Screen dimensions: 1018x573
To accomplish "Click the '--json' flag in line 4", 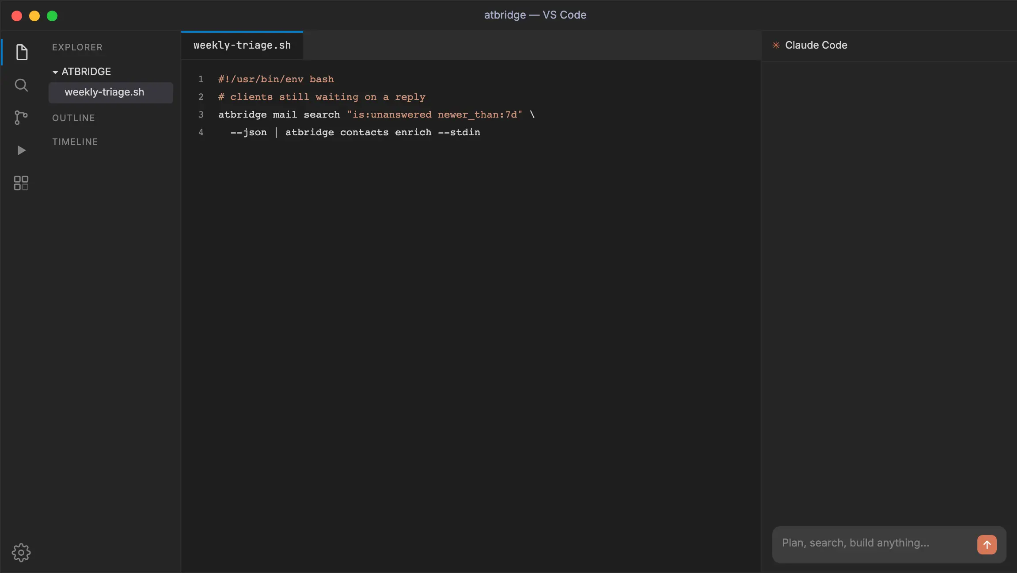I will (x=249, y=132).
